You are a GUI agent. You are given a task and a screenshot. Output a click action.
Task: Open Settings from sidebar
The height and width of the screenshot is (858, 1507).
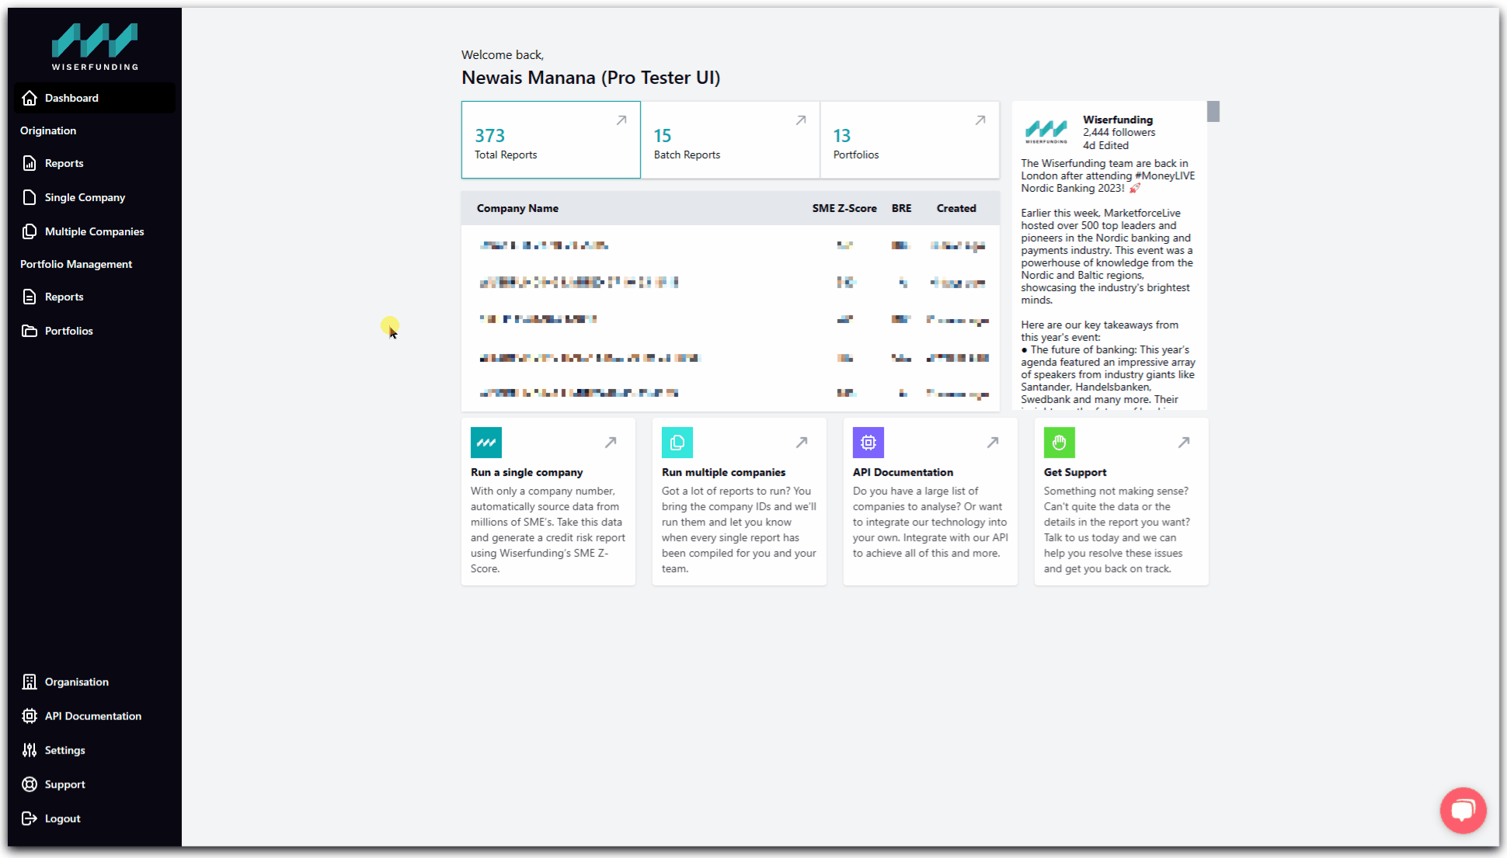click(95, 750)
